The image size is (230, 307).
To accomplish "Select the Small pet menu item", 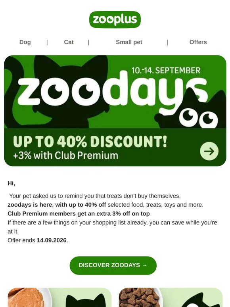I will (x=129, y=42).
